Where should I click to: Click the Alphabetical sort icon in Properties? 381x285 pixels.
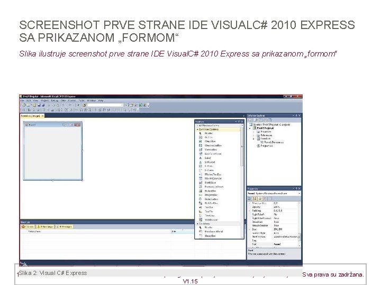click(254, 198)
